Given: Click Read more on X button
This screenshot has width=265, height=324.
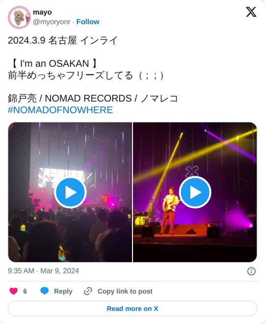Looking at the screenshot, I should (132, 308).
